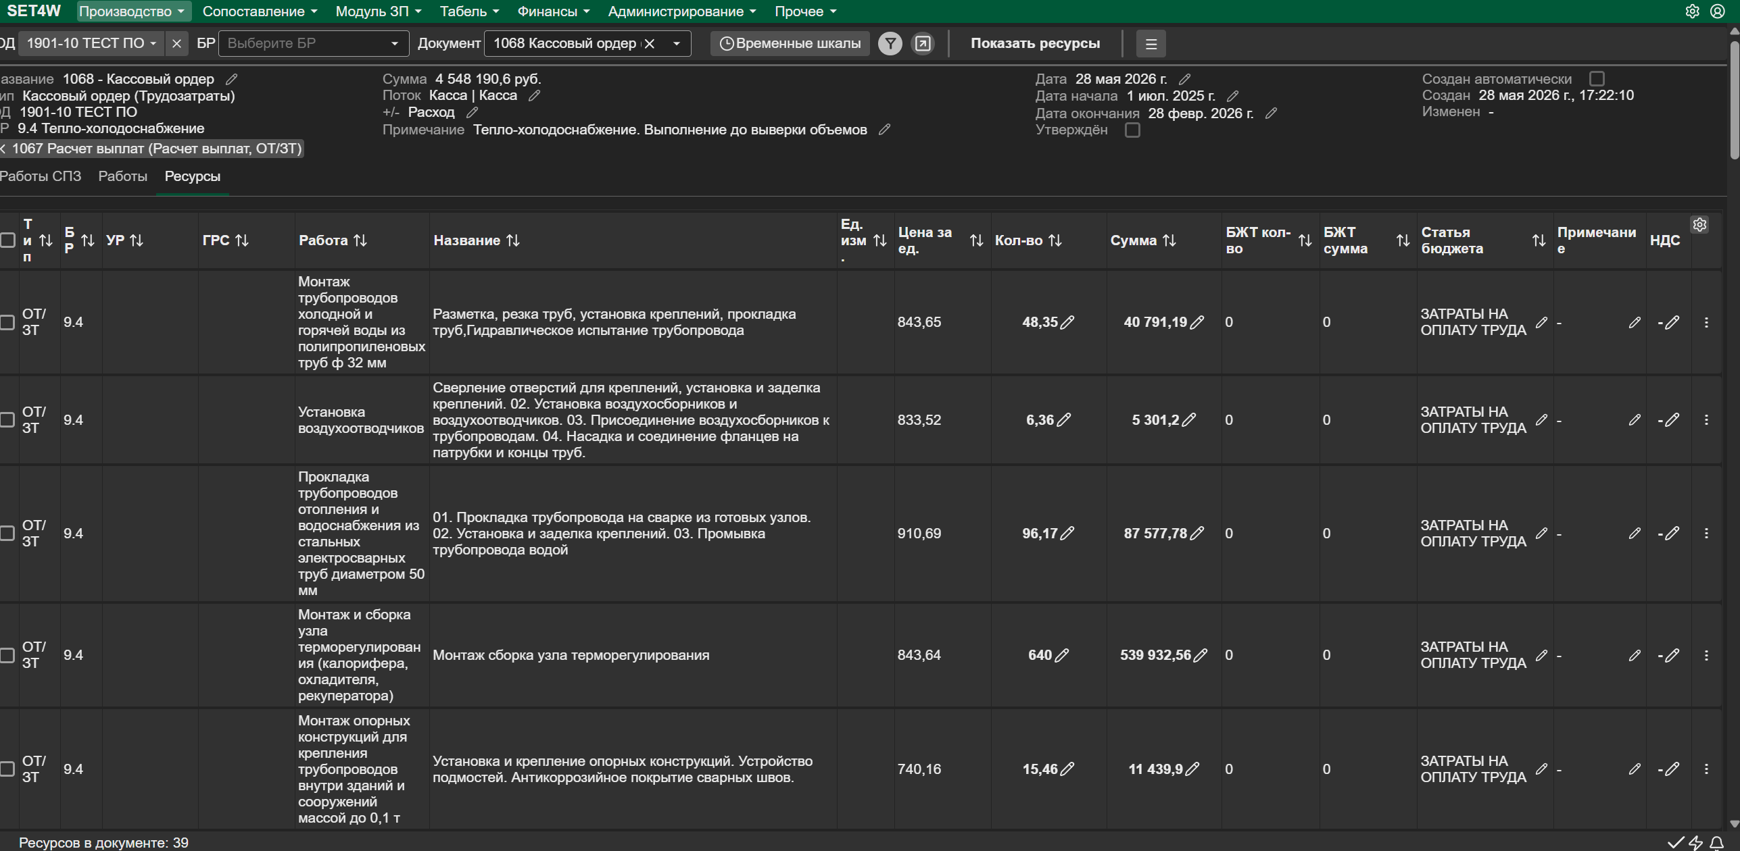Toggle select-all header checkbox
The image size is (1740, 851).
7,240
